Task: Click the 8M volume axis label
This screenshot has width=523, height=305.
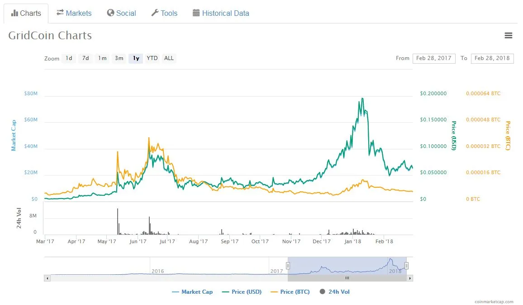Action: (33, 216)
